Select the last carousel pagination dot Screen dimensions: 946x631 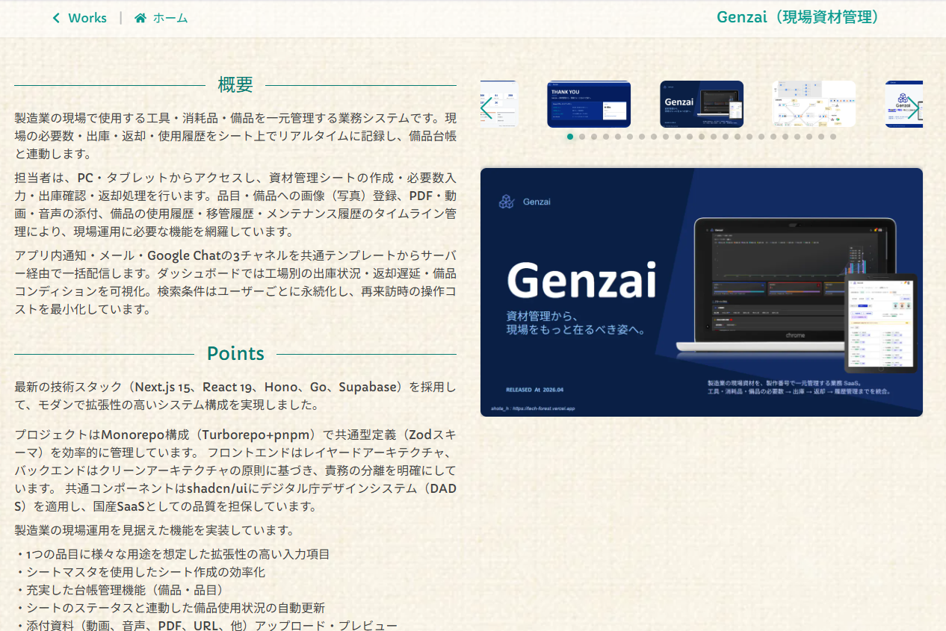[833, 137]
